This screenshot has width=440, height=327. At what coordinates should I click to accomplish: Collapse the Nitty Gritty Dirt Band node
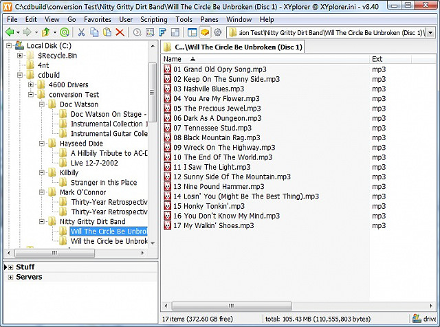coord(41,222)
